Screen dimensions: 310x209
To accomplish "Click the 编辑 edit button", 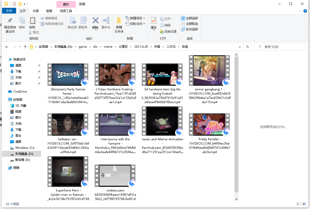I will [165, 25].
